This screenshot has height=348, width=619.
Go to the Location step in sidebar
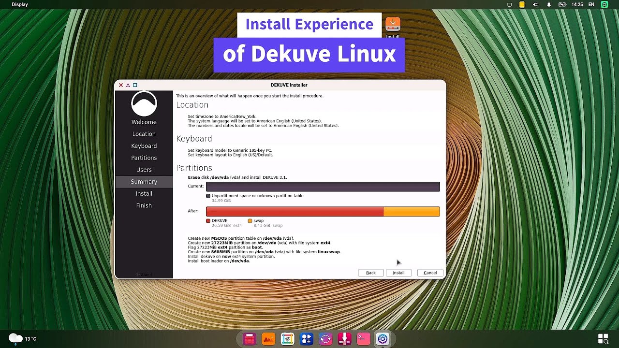144,134
